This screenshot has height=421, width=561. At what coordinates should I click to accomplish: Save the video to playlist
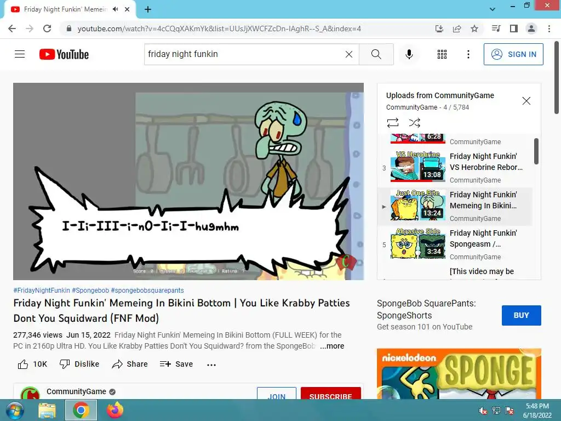(176, 364)
